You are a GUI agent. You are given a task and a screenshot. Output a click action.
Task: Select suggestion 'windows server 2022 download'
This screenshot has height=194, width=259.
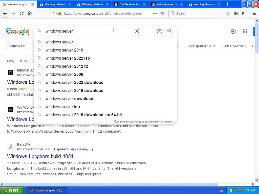click(x=105, y=83)
